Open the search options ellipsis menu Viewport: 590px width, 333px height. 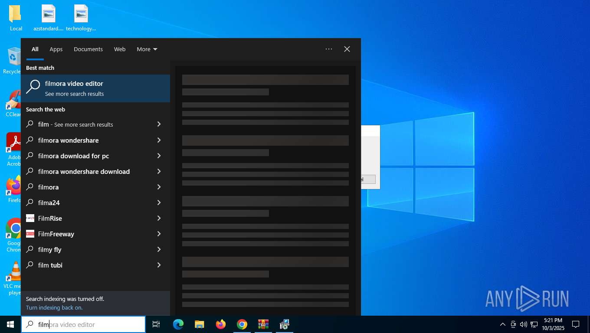[x=329, y=49]
